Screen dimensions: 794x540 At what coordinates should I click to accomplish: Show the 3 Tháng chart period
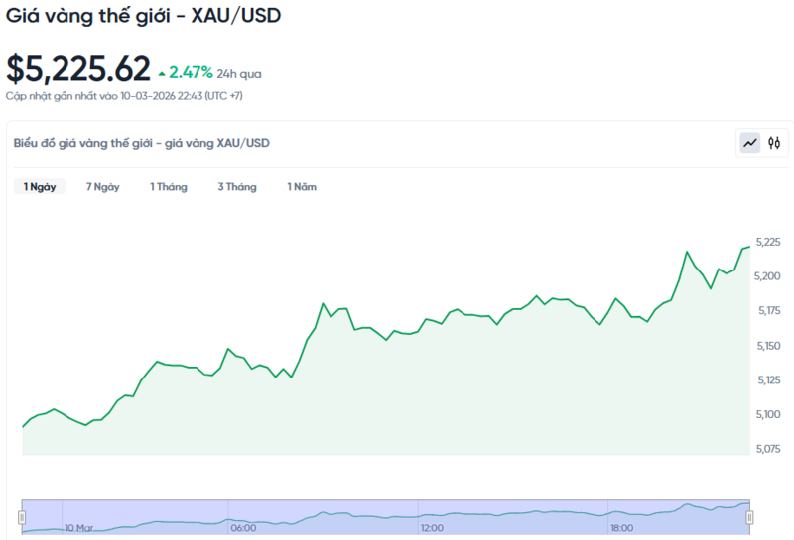237,187
